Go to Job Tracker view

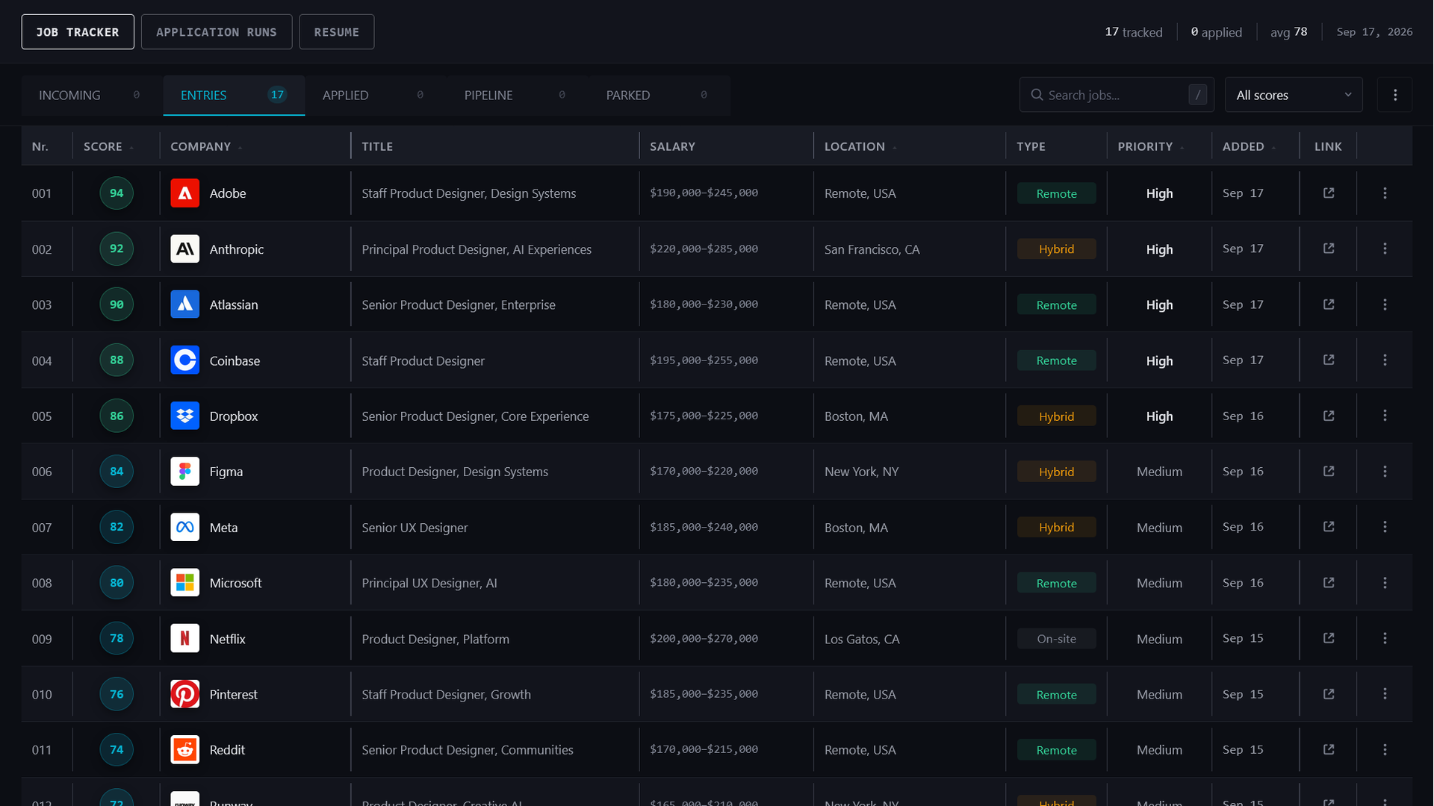pos(78,32)
